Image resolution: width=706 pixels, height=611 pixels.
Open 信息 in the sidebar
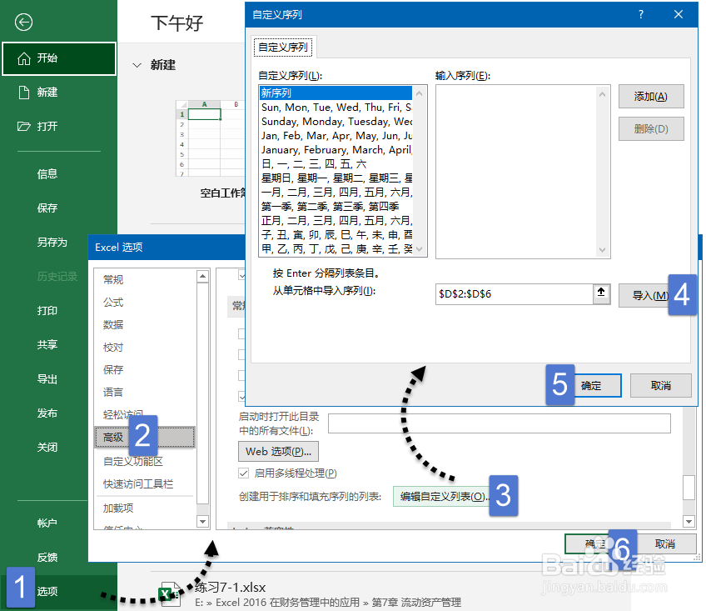coord(47,174)
